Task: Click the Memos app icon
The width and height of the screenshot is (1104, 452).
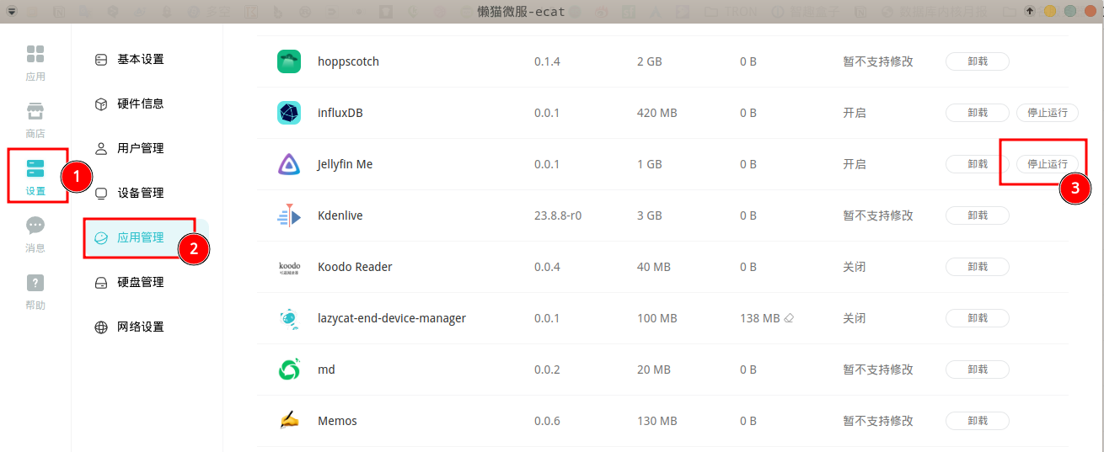Action: point(289,421)
